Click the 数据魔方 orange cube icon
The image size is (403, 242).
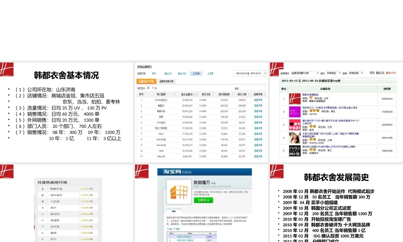179,192
